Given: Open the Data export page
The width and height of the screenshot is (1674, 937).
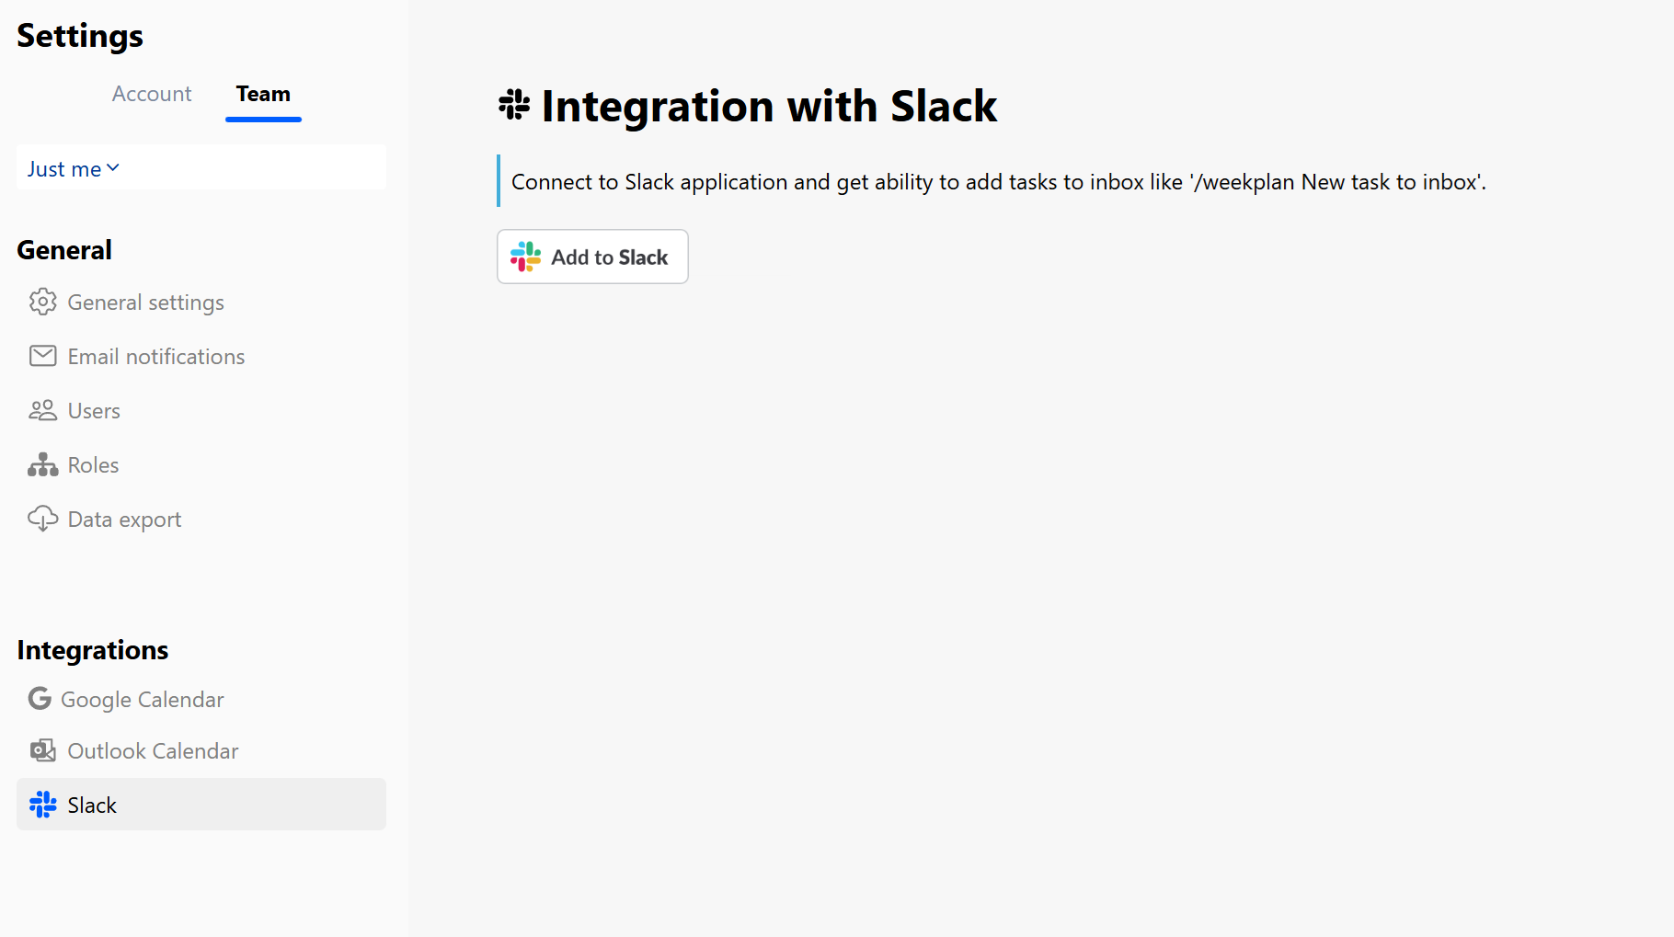Looking at the screenshot, I should pyautogui.click(x=124, y=518).
